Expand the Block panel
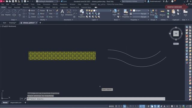Screen dimensions: 192x108 (117, 20)
